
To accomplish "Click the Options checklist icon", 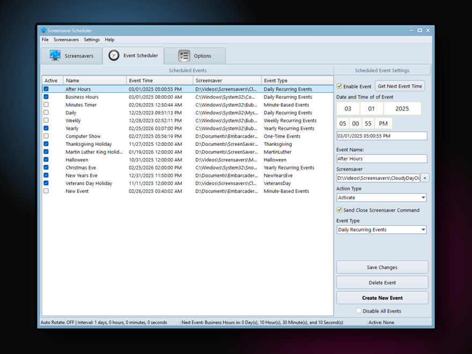I will click(x=184, y=56).
